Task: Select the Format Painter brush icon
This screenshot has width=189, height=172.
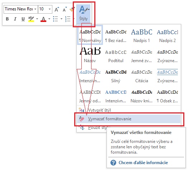Action: pos(72,9)
